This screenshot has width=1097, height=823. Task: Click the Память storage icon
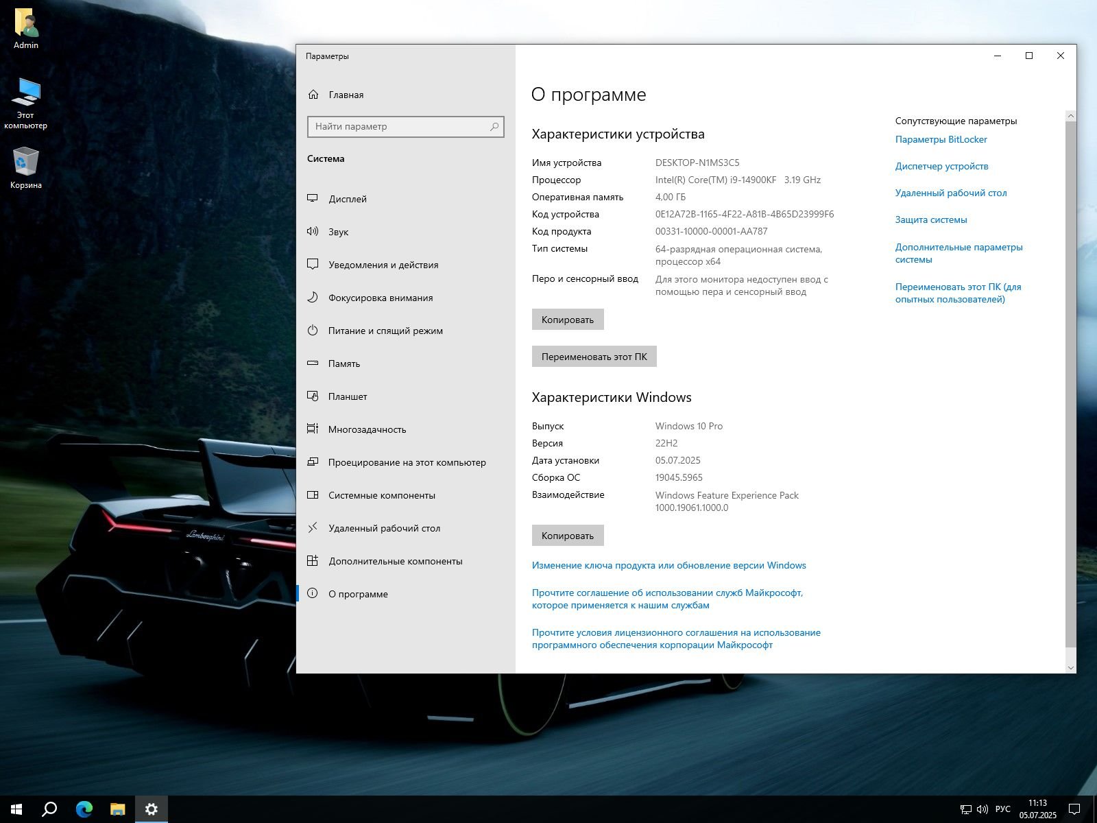point(313,363)
